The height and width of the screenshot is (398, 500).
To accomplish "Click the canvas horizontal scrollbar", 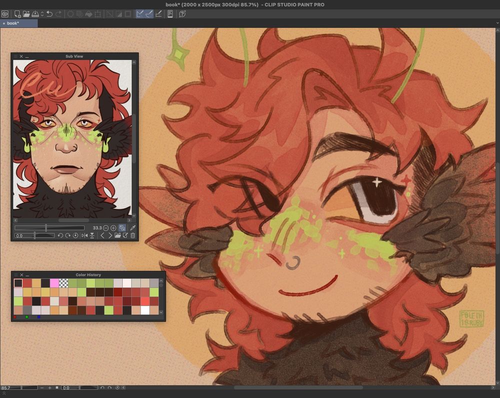I will coord(298,388).
